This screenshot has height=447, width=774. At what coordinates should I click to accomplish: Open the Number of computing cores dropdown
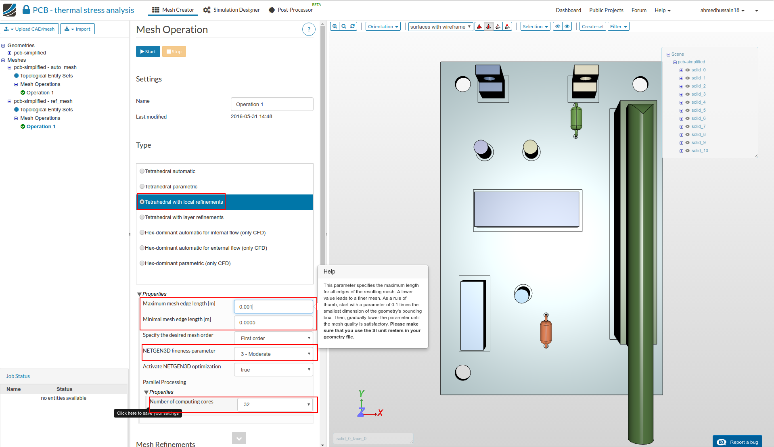pos(275,405)
